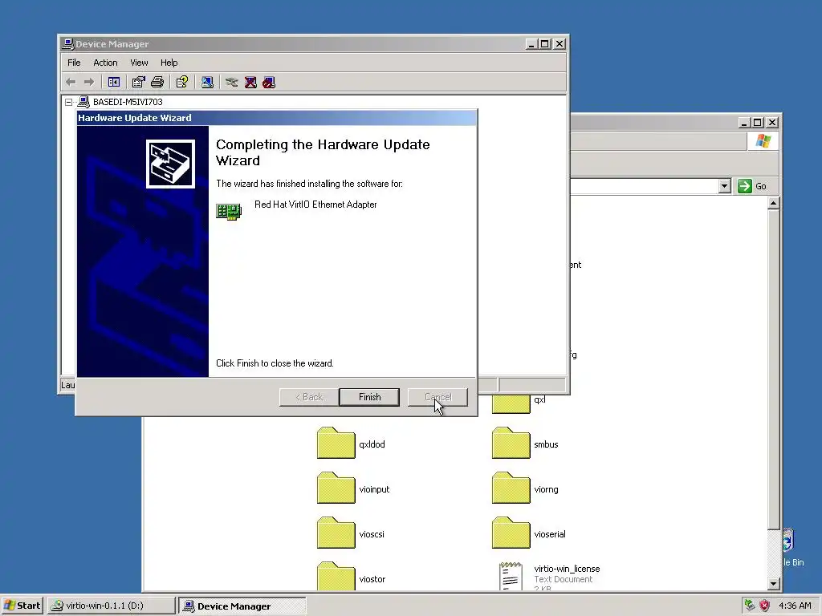This screenshot has width=822, height=616.
Task: Click the Forward arrow in Device Manager toolbar
Action: coord(89,83)
